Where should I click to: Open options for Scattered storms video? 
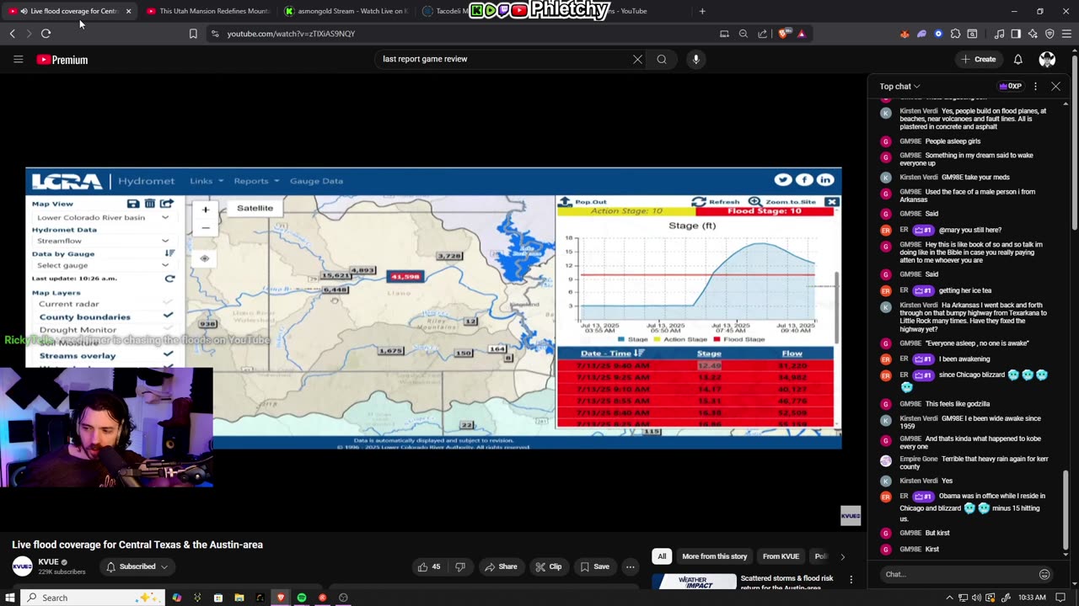851,579
